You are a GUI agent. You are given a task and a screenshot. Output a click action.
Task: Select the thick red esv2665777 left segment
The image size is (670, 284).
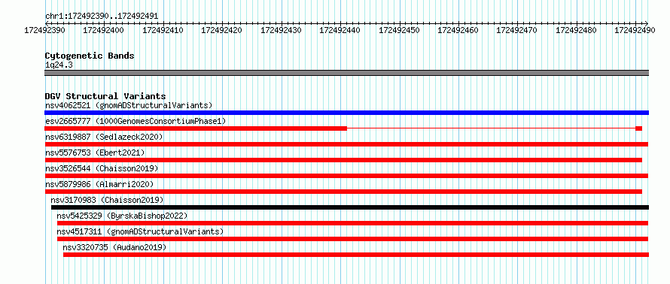(x=196, y=128)
